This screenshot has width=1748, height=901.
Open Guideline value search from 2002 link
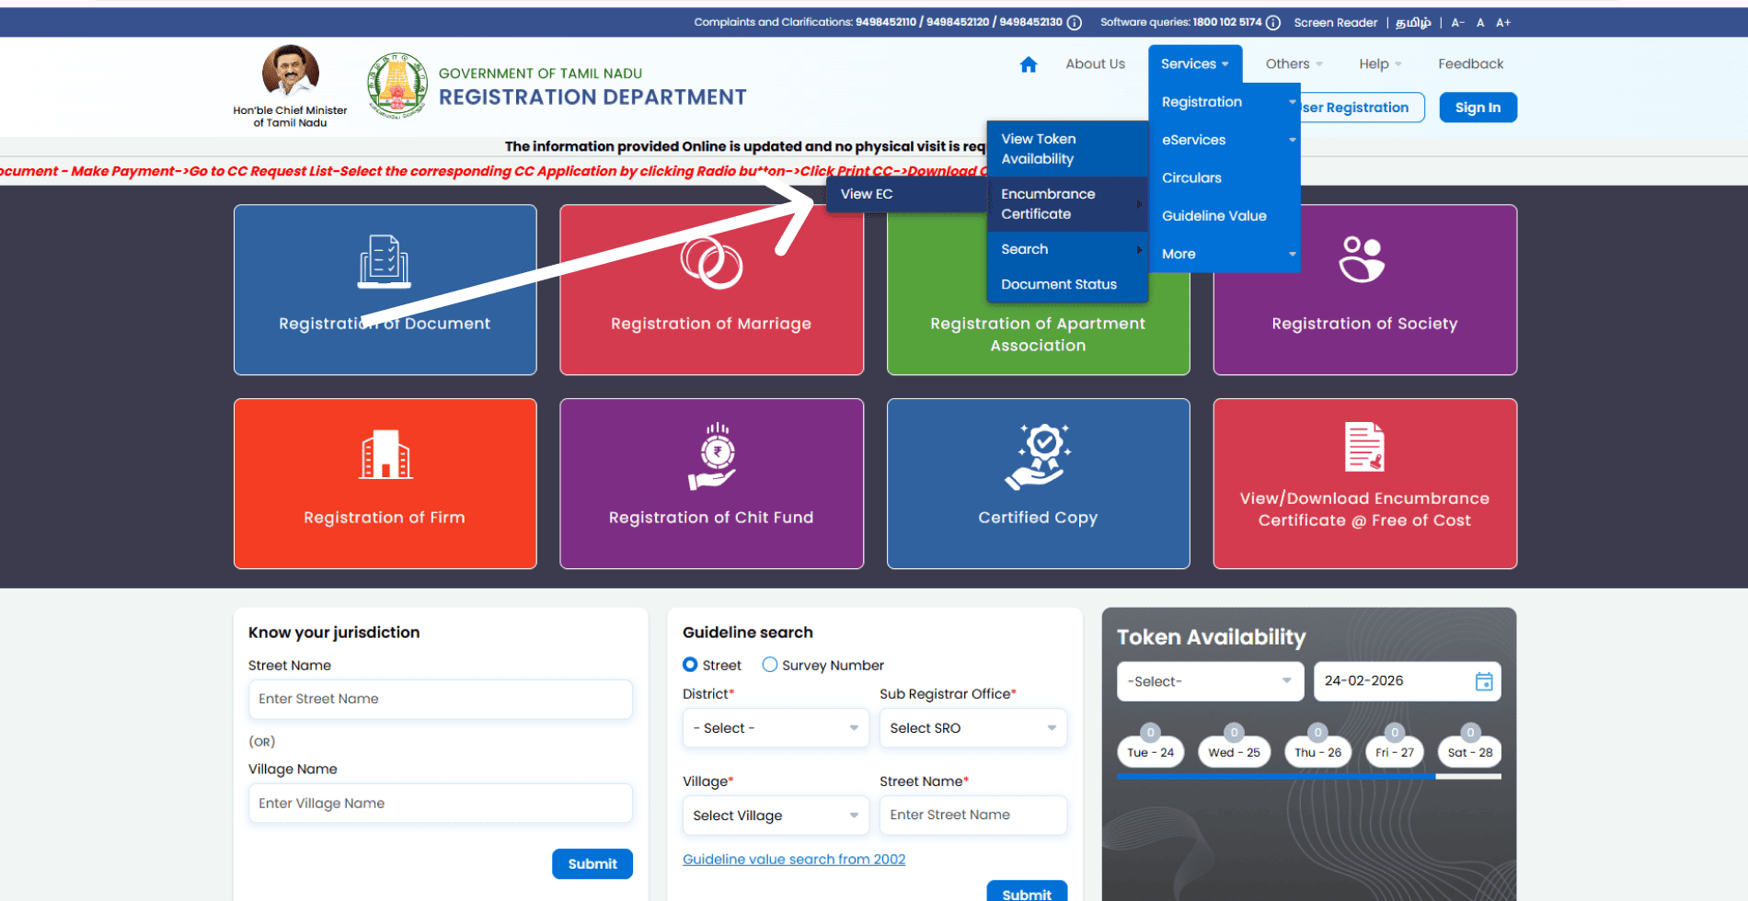pyautogui.click(x=793, y=859)
